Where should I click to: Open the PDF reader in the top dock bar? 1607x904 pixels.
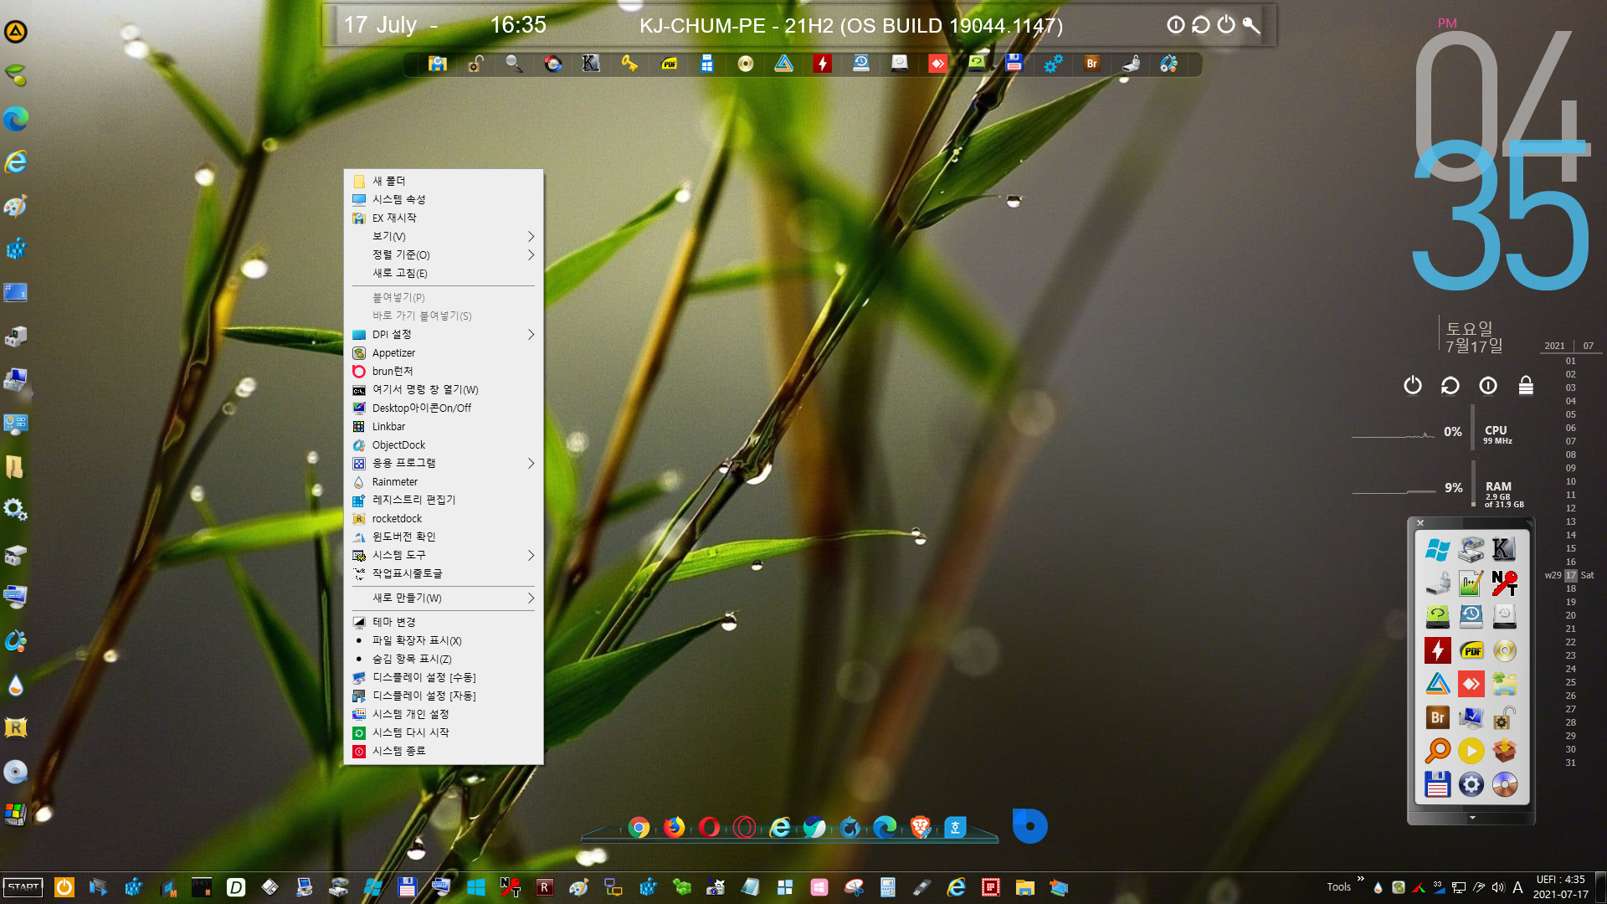pos(669,64)
